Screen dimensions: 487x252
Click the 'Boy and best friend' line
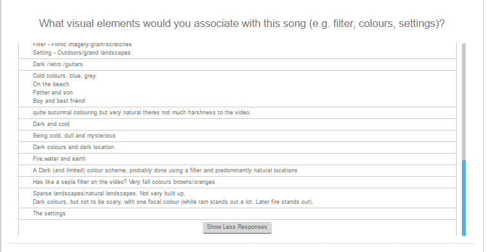point(59,101)
